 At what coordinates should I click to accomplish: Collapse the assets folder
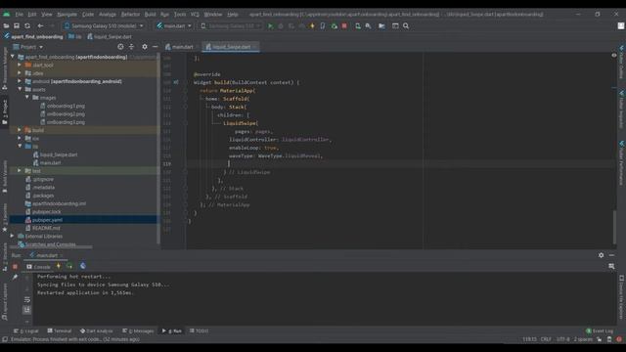point(20,89)
